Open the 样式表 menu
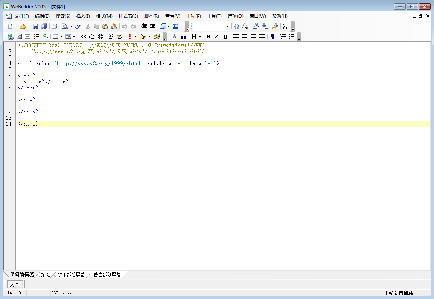 click(128, 16)
